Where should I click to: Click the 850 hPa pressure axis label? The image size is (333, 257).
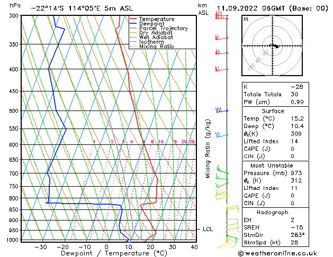point(15,209)
